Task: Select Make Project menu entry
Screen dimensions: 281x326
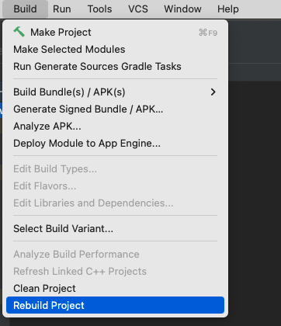Action: 115,33
